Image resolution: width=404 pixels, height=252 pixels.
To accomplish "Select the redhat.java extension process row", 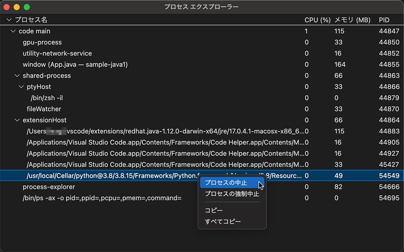I will tap(162, 131).
